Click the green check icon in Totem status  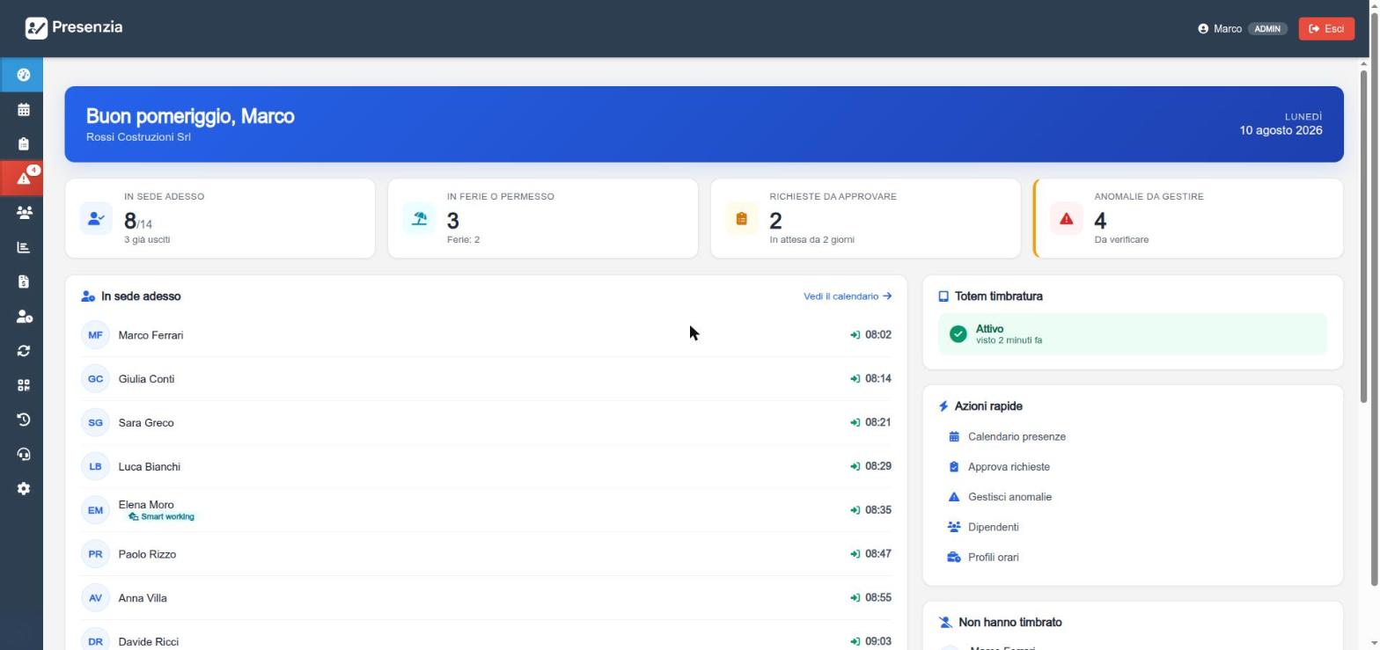pyautogui.click(x=958, y=334)
